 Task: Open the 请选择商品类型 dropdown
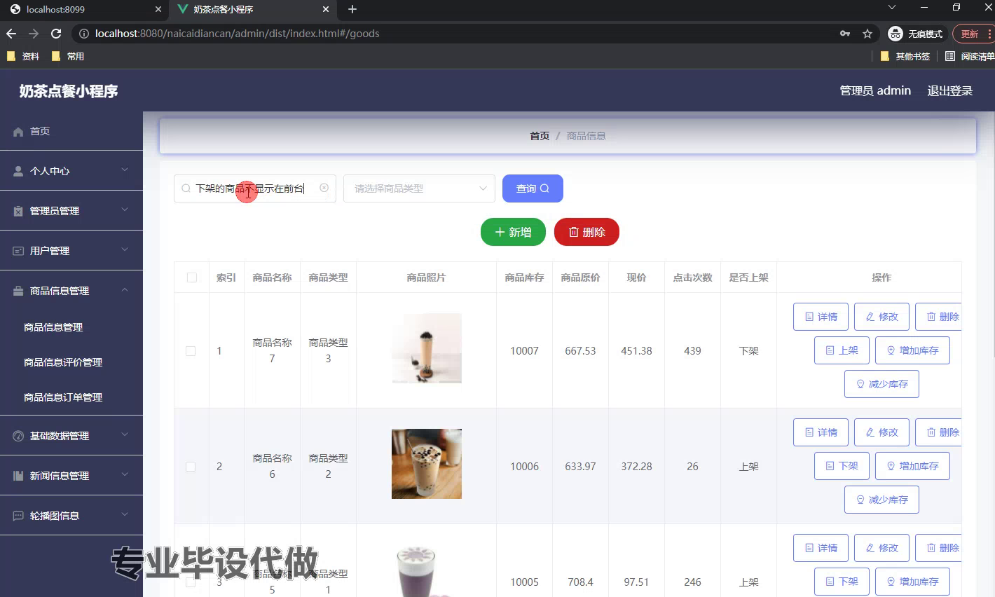(x=419, y=188)
